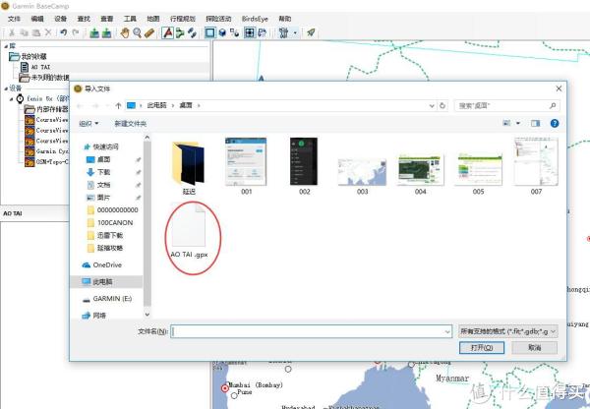Click the activity profile tools icon
This screenshot has height=409, width=590.
coord(284,32)
